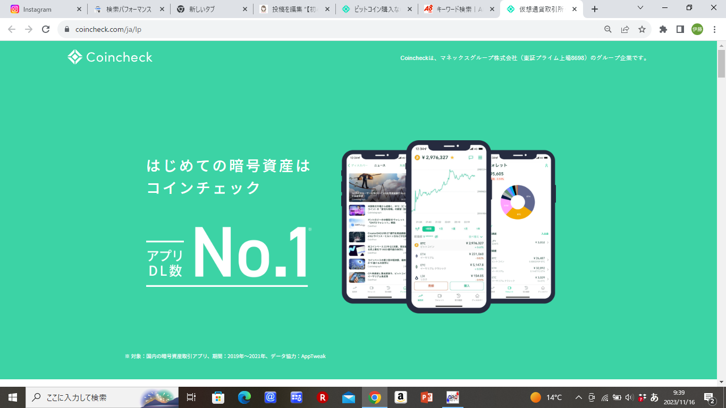Open the Wi-Fi network tray icon
Image resolution: width=726 pixels, height=408 pixels.
(x=605, y=397)
